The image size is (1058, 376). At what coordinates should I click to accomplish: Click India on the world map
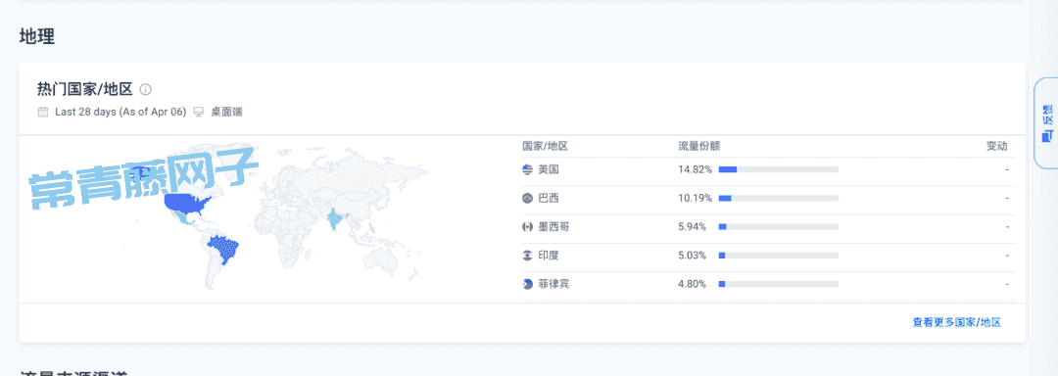[334, 220]
